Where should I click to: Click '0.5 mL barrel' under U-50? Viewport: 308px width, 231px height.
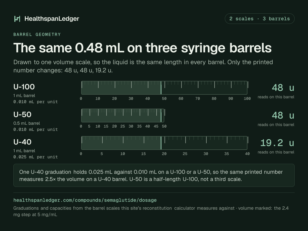(27, 123)
